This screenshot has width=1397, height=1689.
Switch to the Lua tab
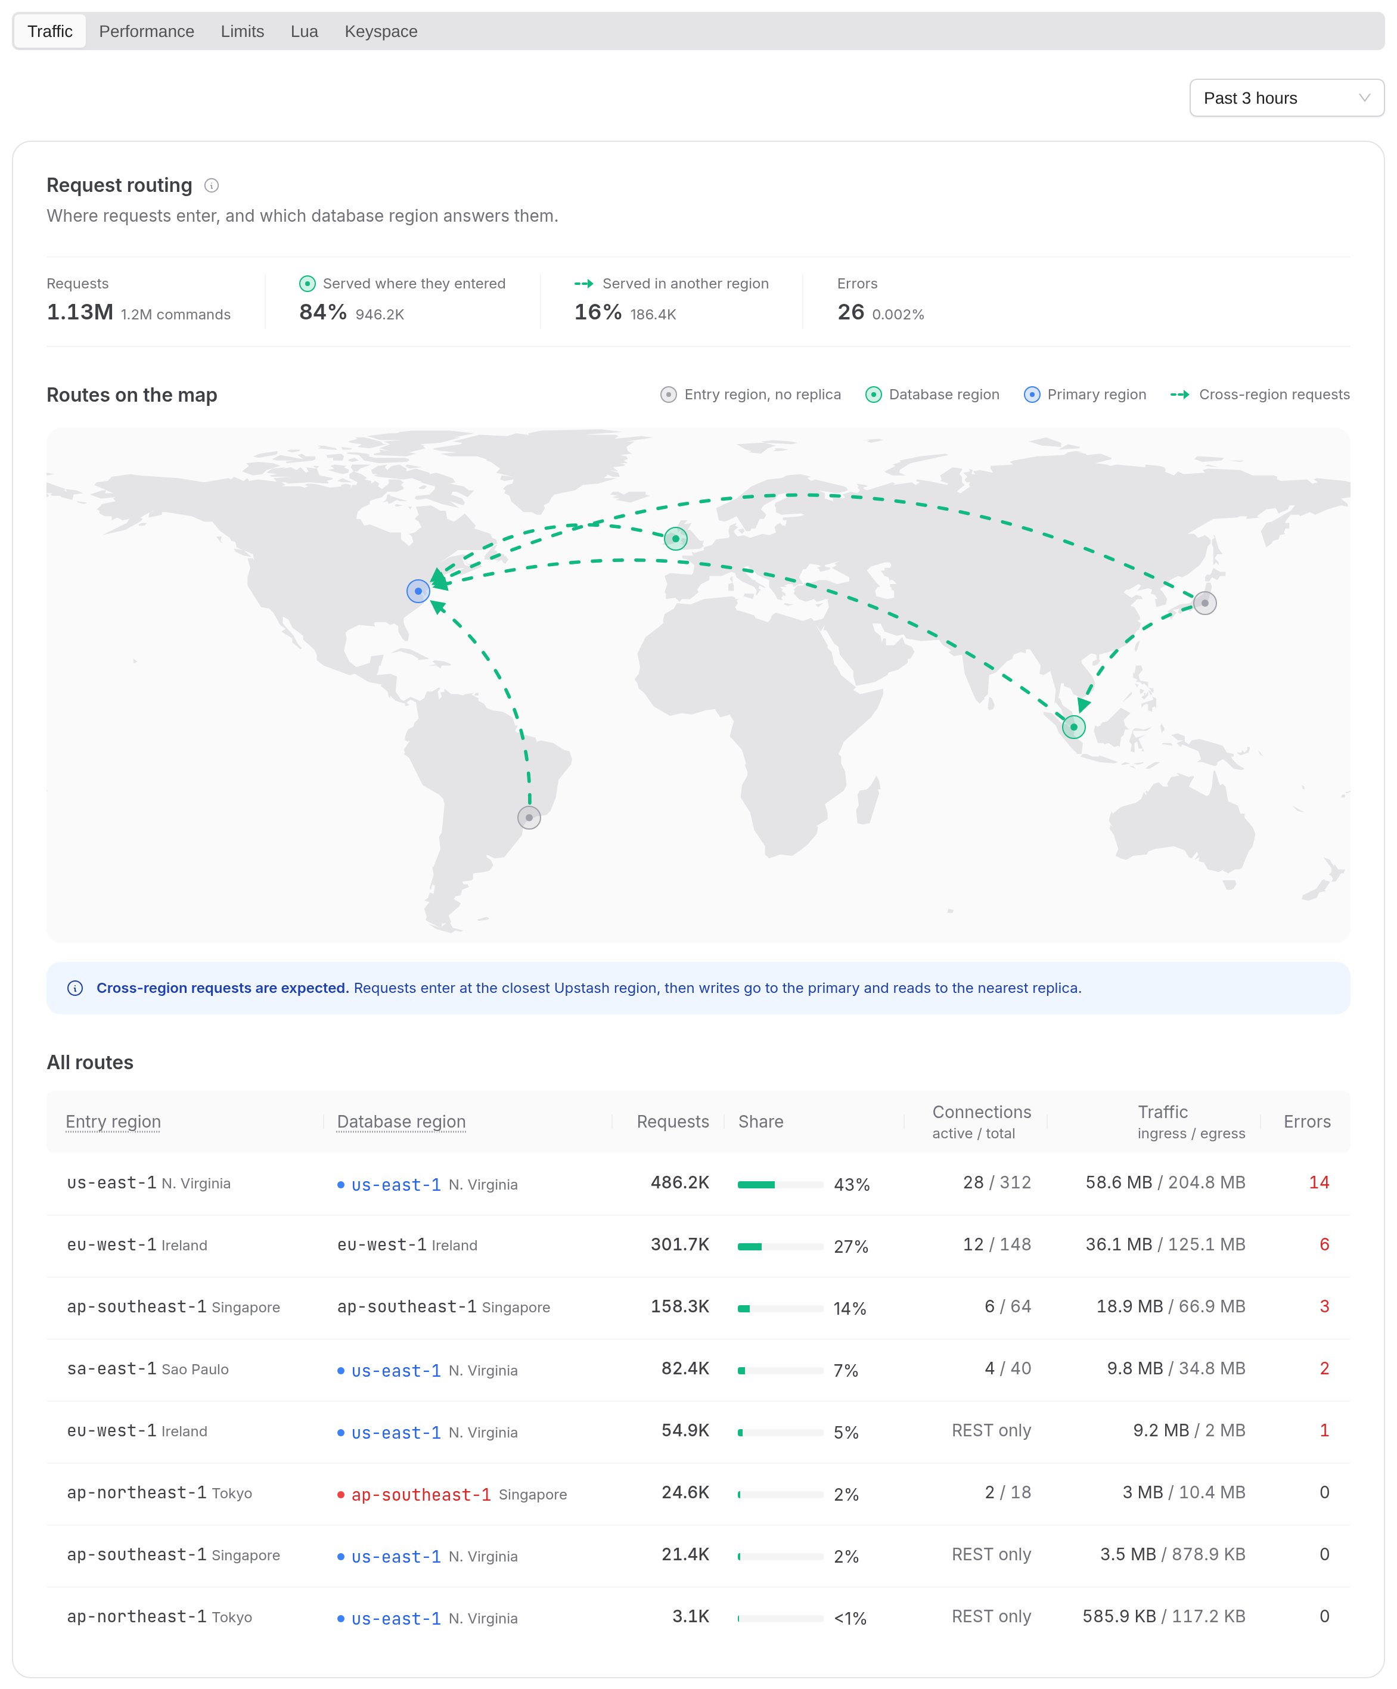coord(304,32)
